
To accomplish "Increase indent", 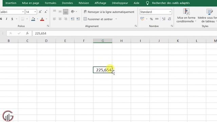I will tap(78, 19).
